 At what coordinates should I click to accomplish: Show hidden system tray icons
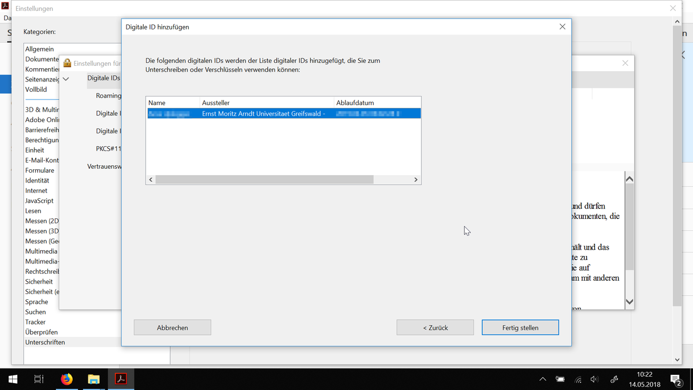pos(542,380)
